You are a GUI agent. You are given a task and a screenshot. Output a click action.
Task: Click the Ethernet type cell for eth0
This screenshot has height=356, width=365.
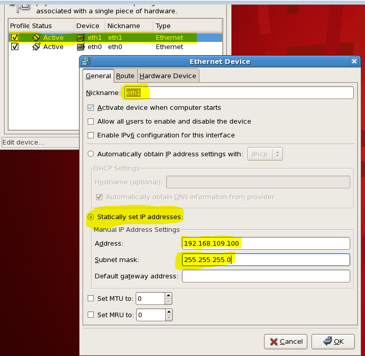(x=169, y=47)
